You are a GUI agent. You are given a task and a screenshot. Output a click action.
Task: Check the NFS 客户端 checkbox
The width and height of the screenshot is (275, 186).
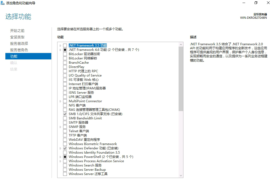click(65, 105)
